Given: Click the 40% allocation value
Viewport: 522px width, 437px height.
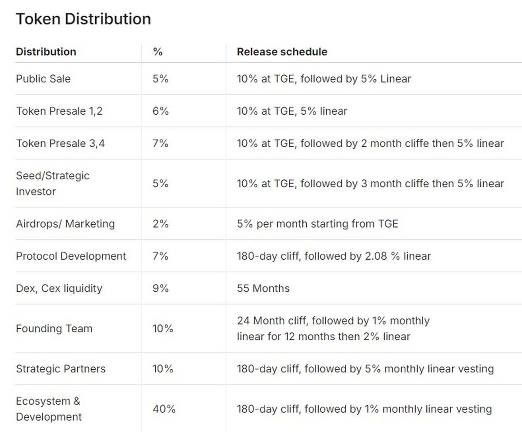Looking at the screenshot, I should (x=164, y=409).
